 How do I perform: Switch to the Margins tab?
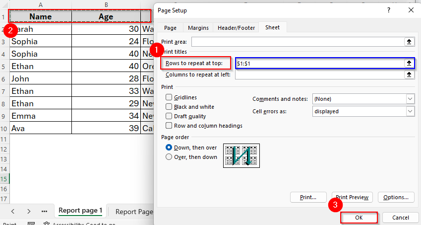198,28
